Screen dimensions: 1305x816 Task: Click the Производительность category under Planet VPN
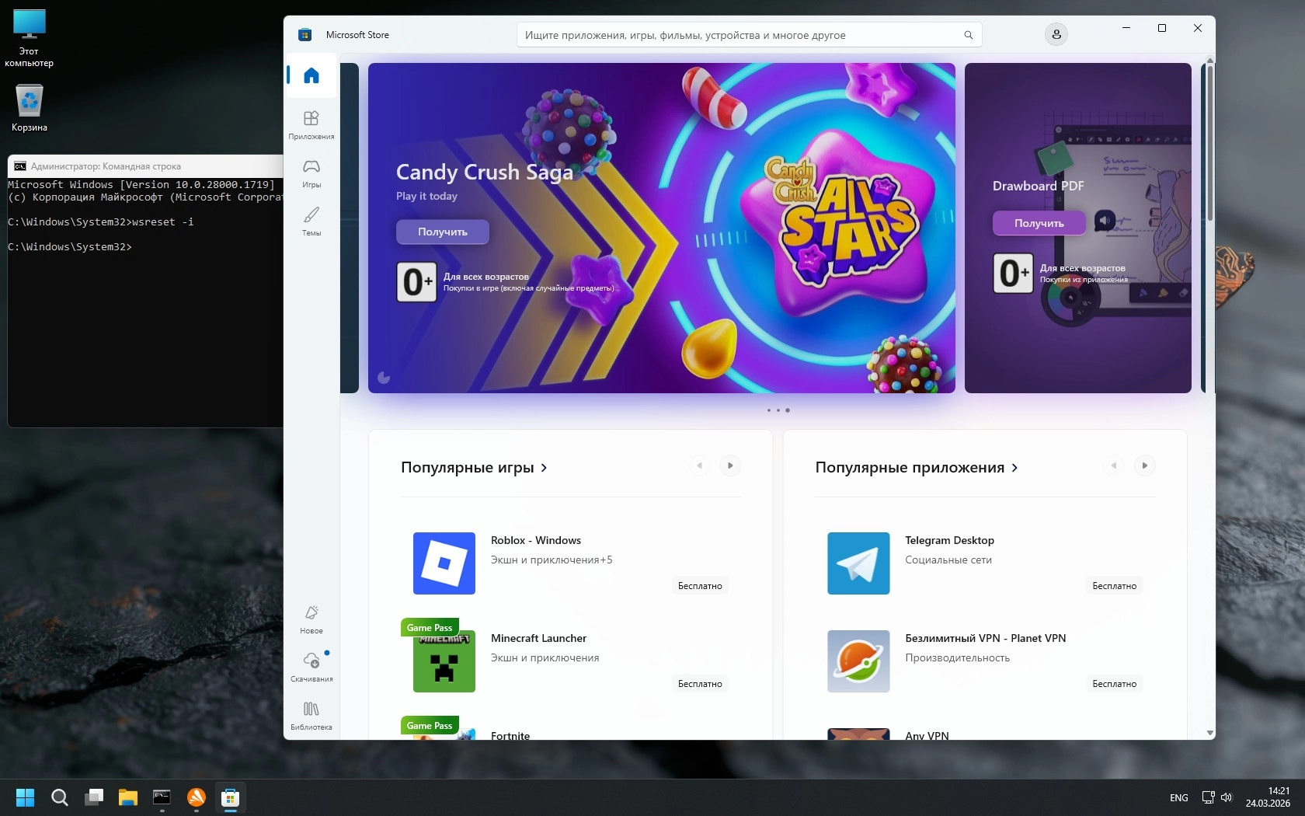coord(957,657)
